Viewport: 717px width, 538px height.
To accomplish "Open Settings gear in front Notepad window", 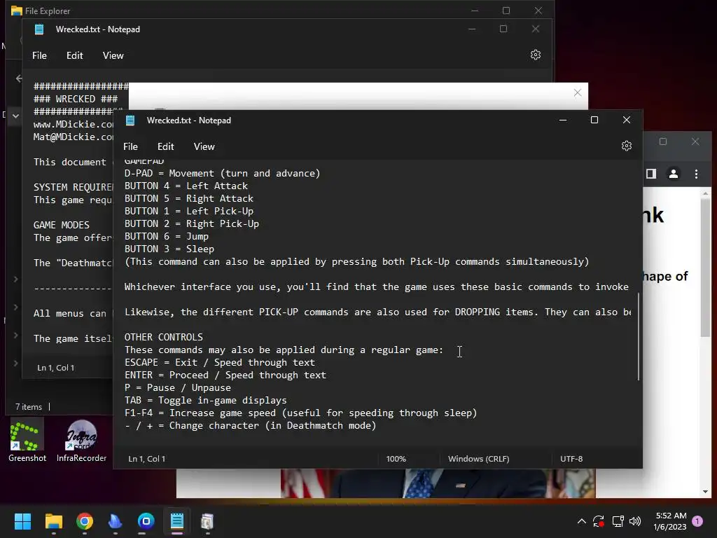I will 627,146.
